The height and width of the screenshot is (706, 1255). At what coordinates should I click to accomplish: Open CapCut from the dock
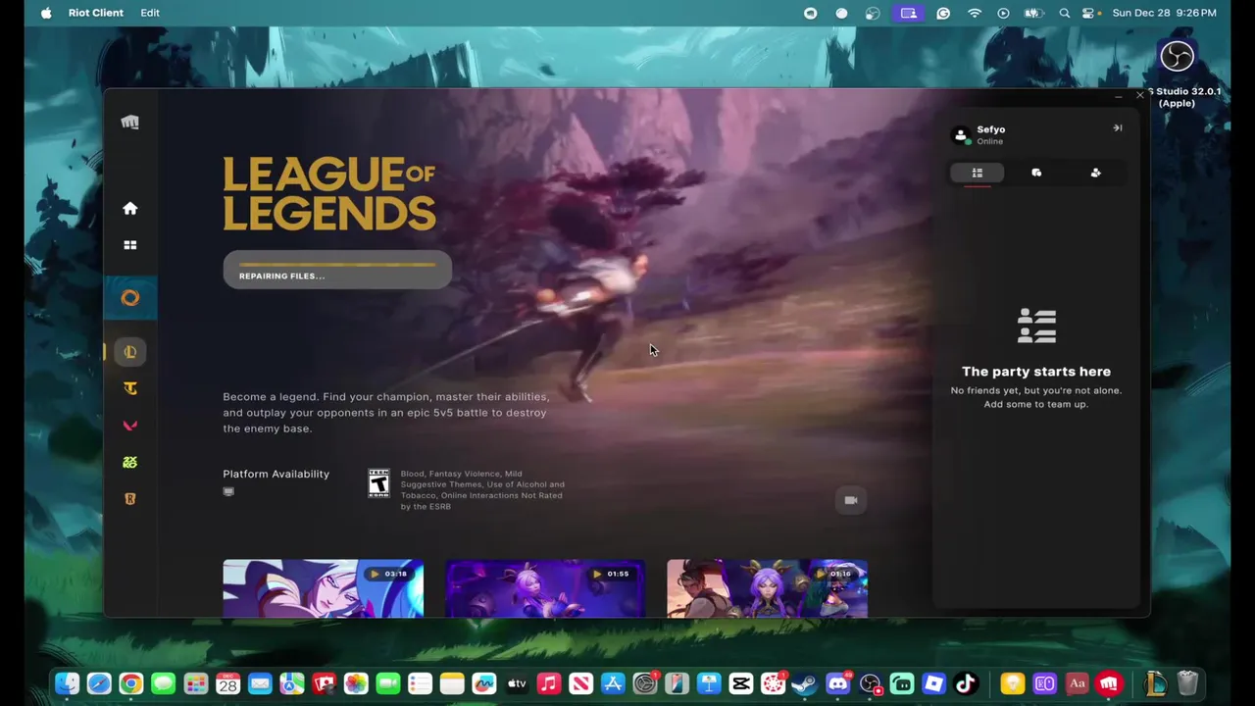741,683
